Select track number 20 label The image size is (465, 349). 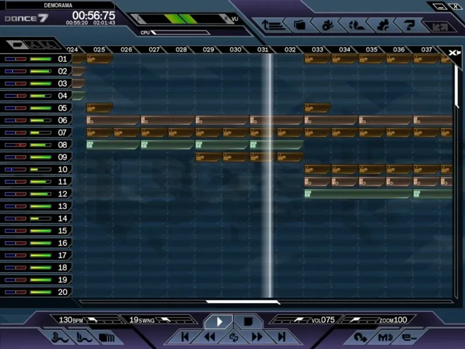63,292
